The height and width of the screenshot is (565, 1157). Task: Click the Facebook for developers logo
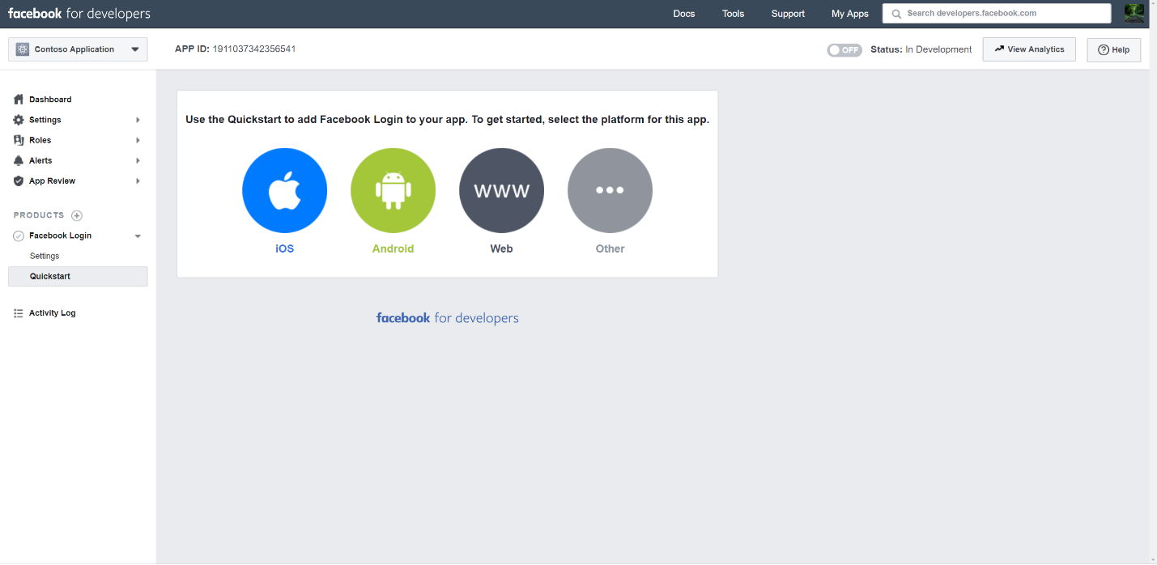[79, 13]
